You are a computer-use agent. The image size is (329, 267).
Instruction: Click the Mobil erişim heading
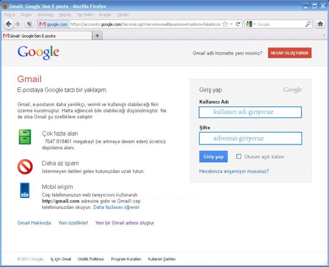[58, 187]
